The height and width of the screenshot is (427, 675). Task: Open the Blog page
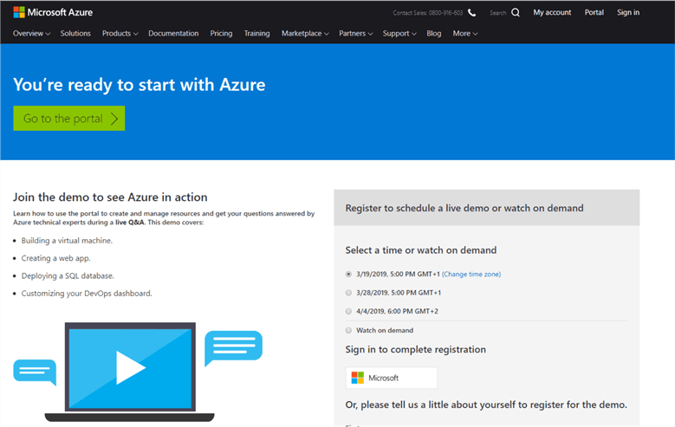click(x=434, y=34)
